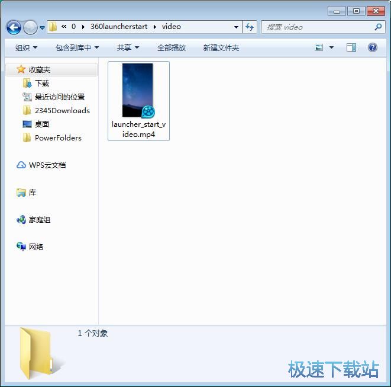Click the 桌面 monitor icon
This screenshot has height=387, width=391.
[27, 124]
